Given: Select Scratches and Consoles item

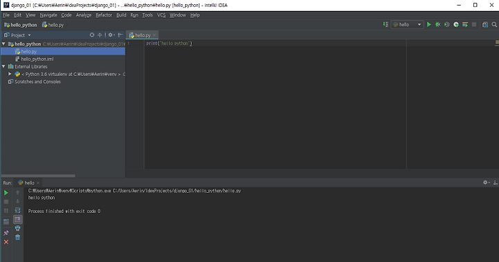Looking at the screenshot, I should coord(37,82).
